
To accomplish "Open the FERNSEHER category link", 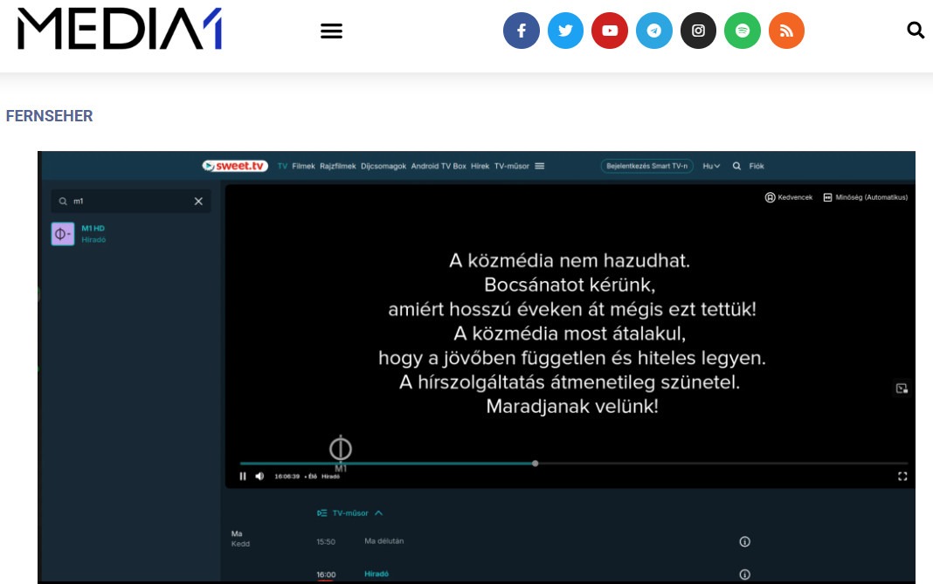I will (x=50, y=116).
